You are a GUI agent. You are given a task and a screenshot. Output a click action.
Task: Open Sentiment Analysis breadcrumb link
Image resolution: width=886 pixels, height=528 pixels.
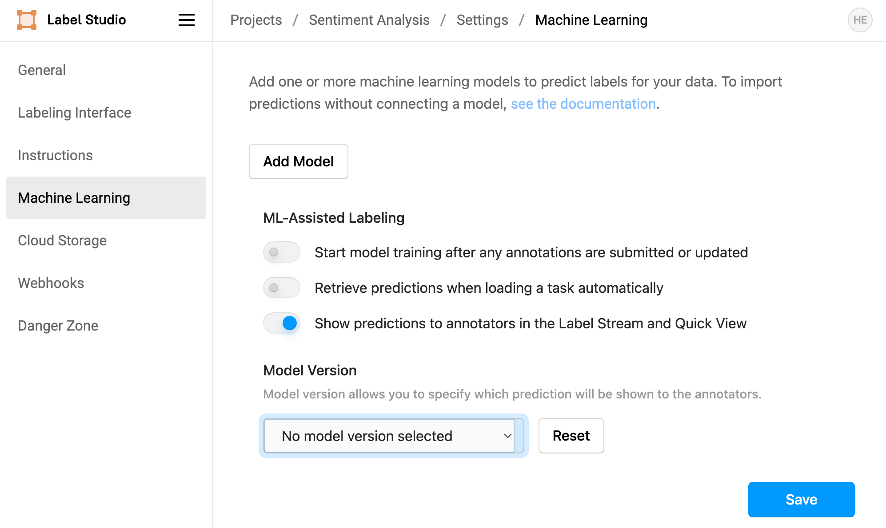click(369, 20)
